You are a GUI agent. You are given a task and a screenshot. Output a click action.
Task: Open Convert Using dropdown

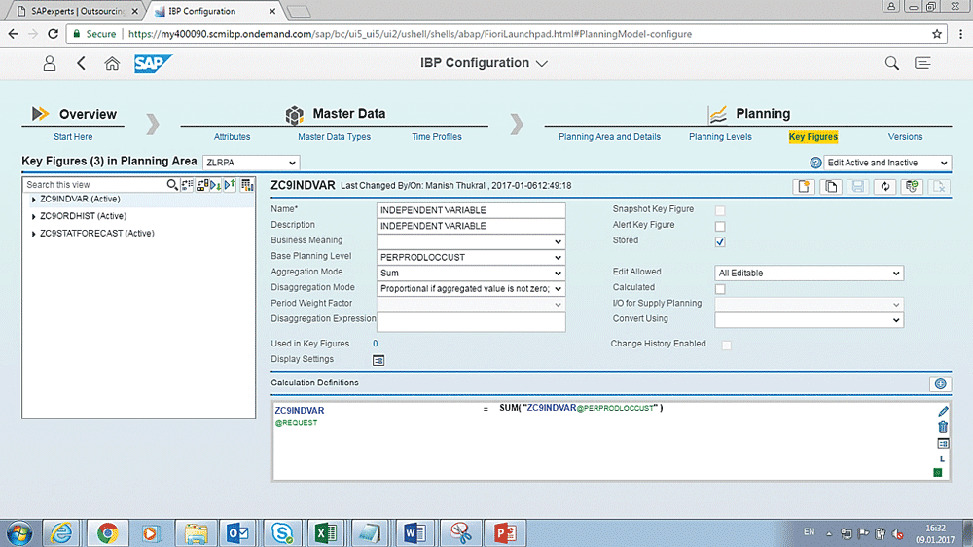(x=810, y=320)
